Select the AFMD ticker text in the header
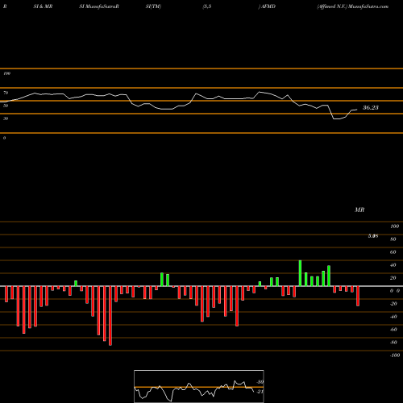 point(268,6)
